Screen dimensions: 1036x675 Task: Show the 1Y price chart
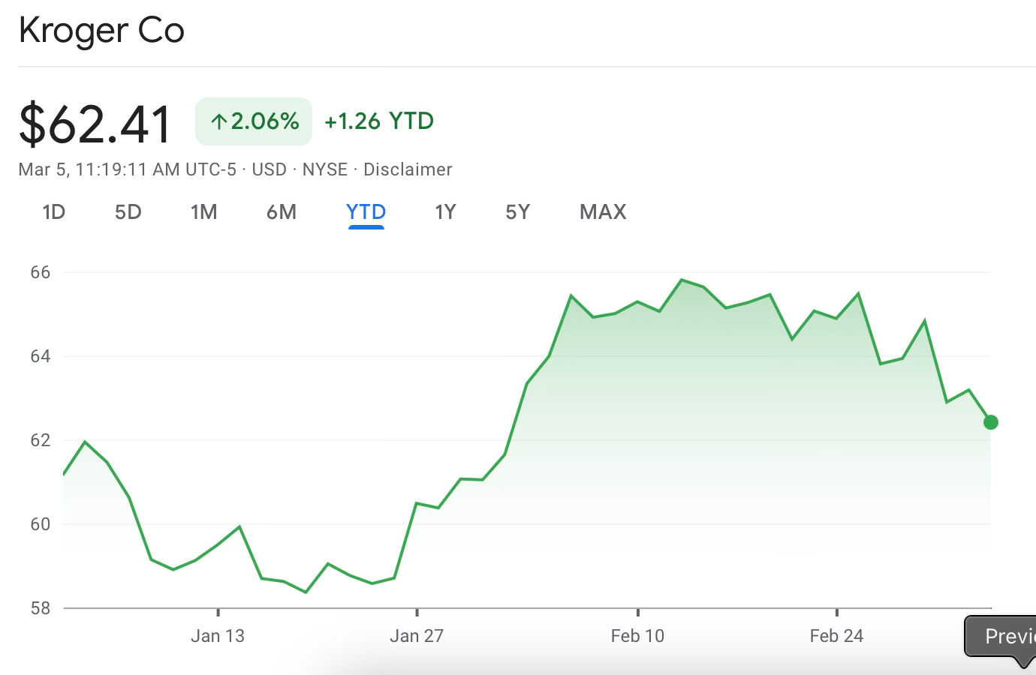click(445, 212)
